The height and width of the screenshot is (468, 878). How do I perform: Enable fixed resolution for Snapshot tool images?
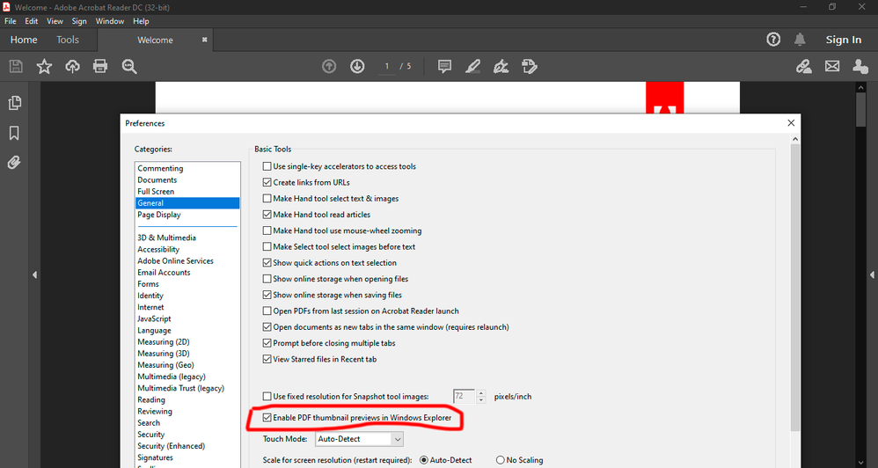point(267,397)
